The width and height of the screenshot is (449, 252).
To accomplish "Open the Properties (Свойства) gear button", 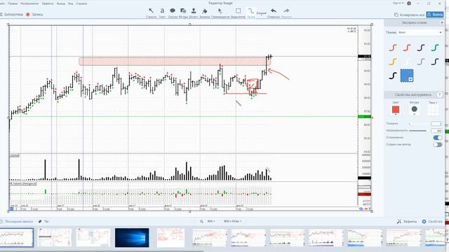I will [432, 221].
